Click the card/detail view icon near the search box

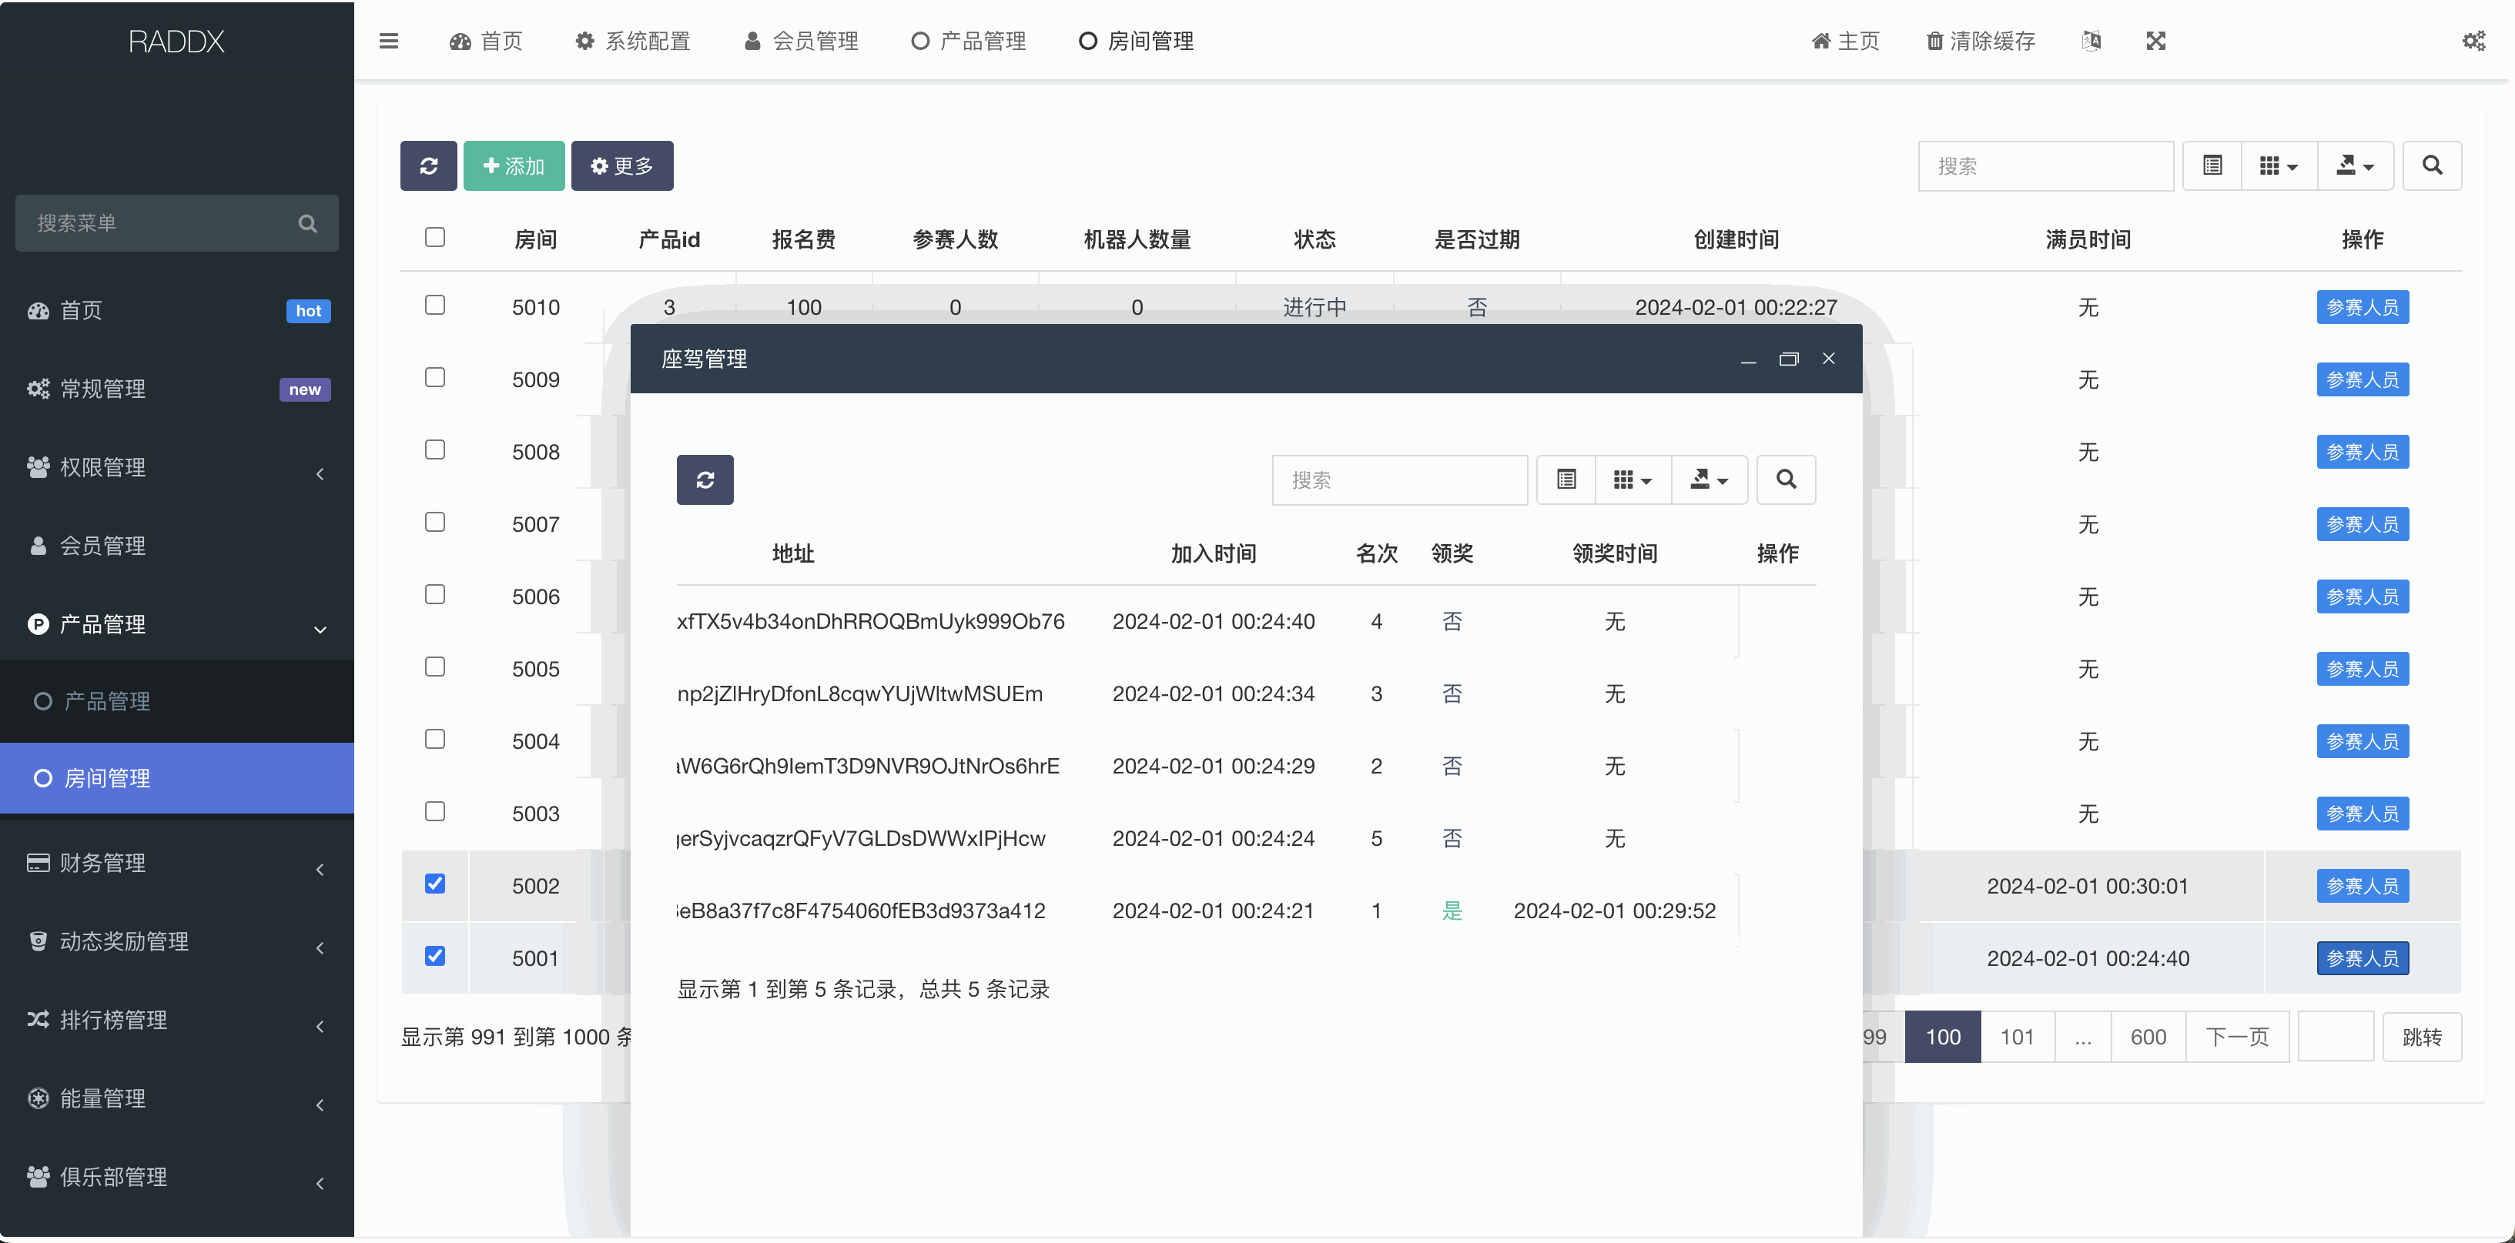click(x=2212, y=166)
